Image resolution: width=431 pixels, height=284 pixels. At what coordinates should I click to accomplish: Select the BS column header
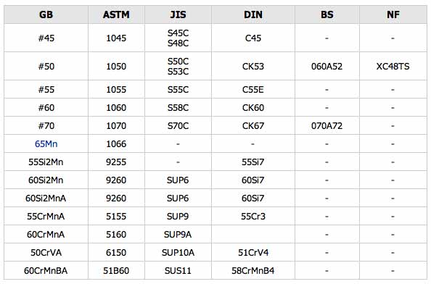click(x=327, y=14)
